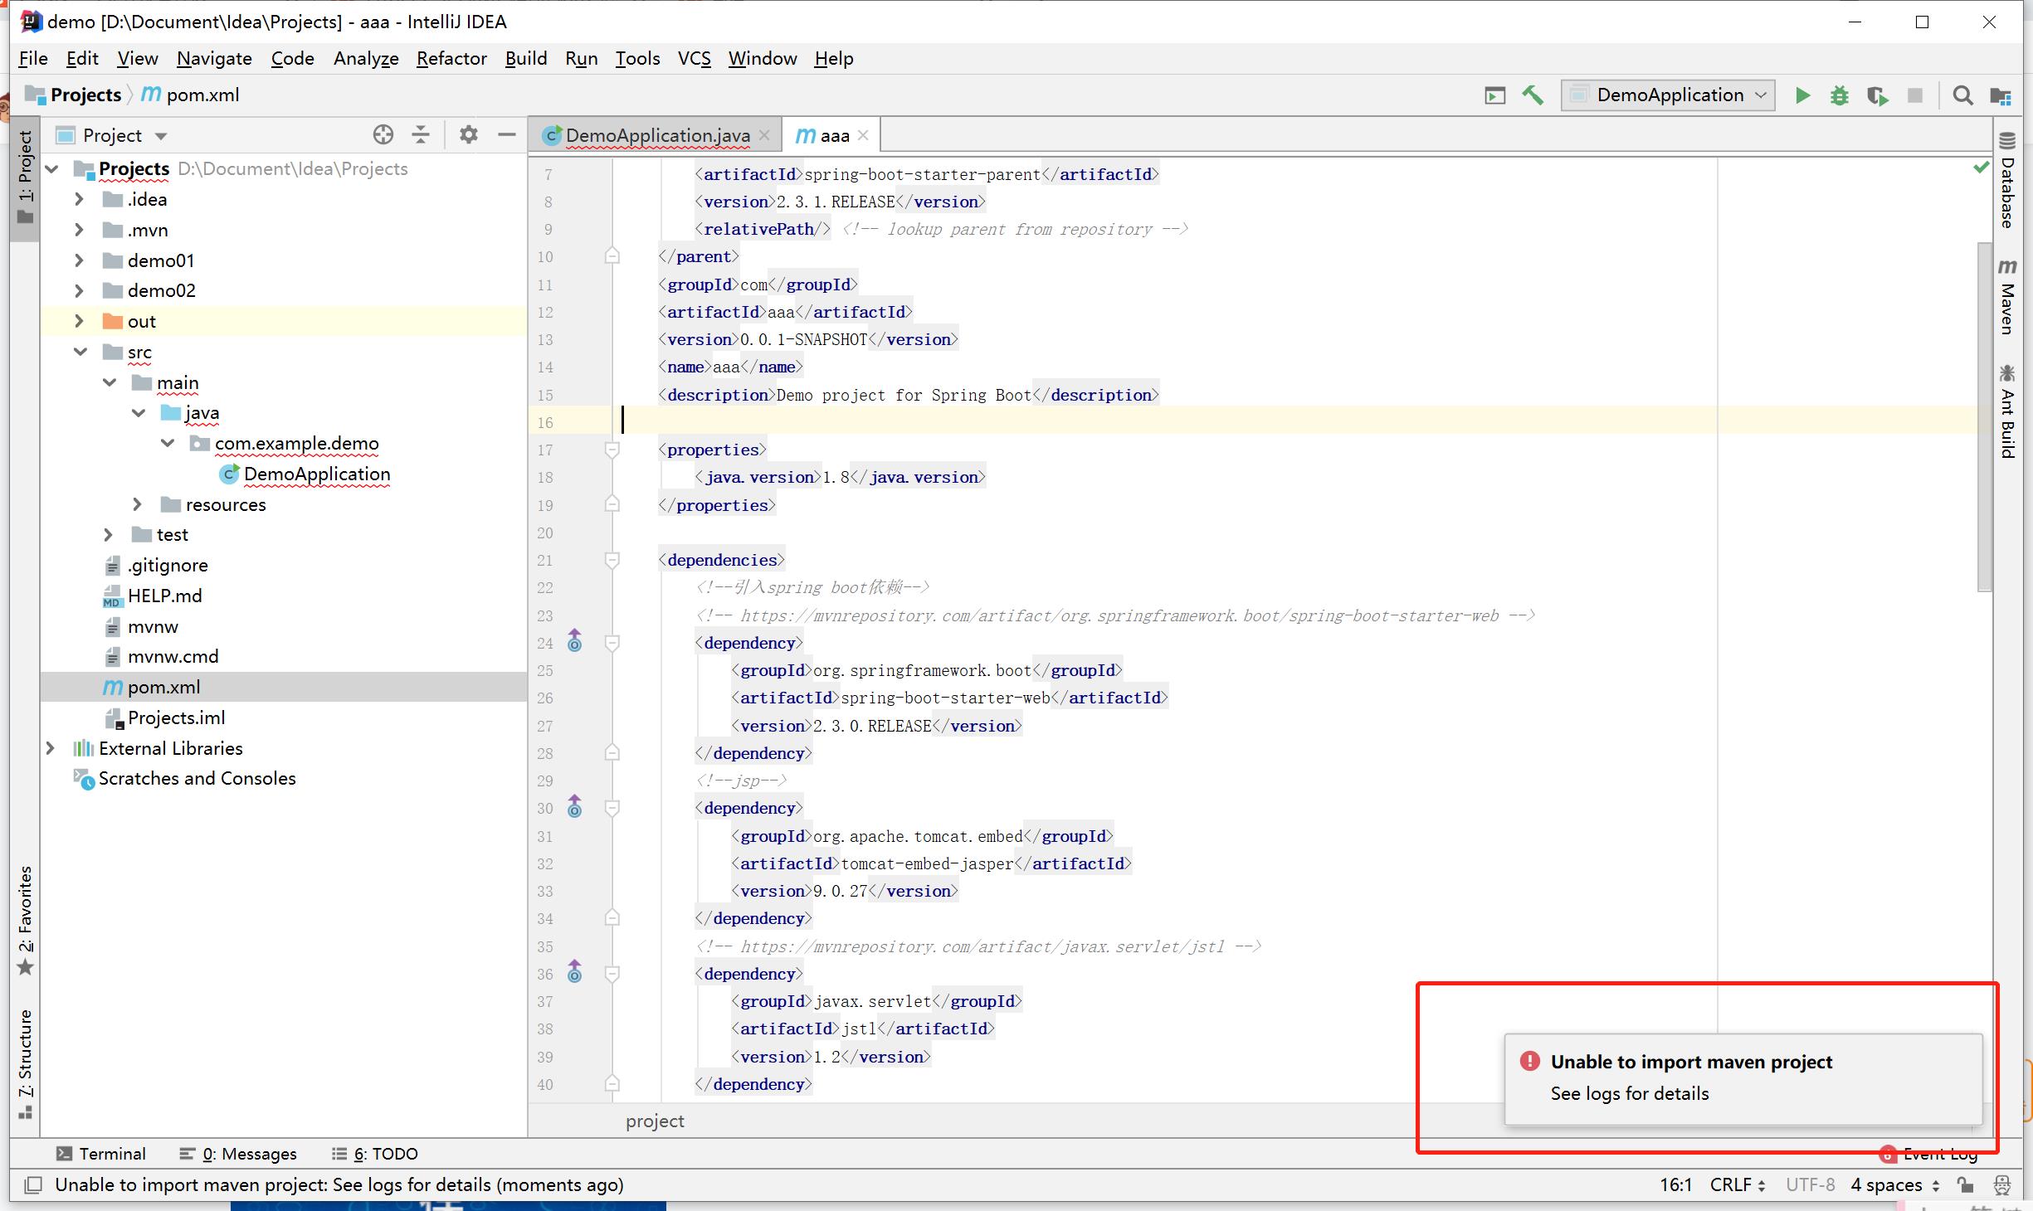Open Project panel settings gear
Viewport: 2033px width, 1211px height.
469,134
